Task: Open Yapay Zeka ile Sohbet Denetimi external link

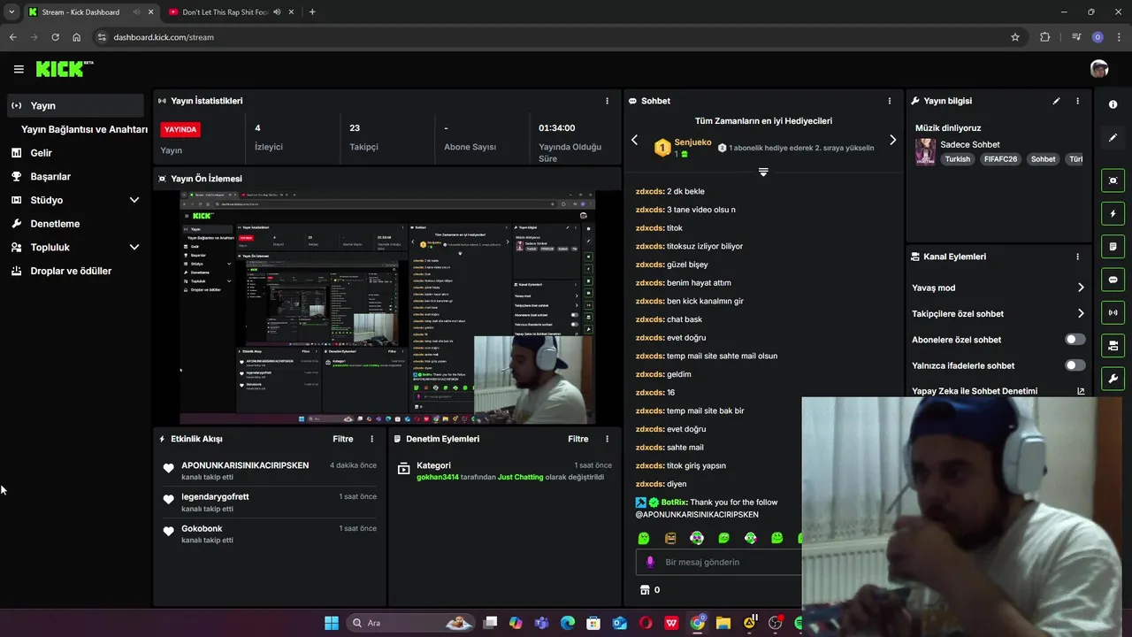Action: tap(1081, 391)
